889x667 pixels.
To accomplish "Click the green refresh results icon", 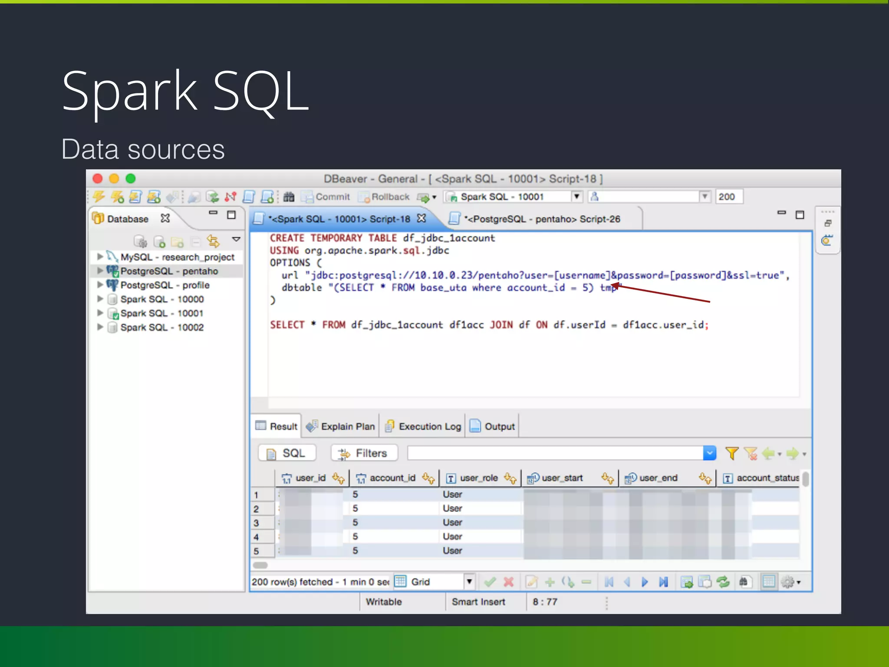I will pos(723,581).
